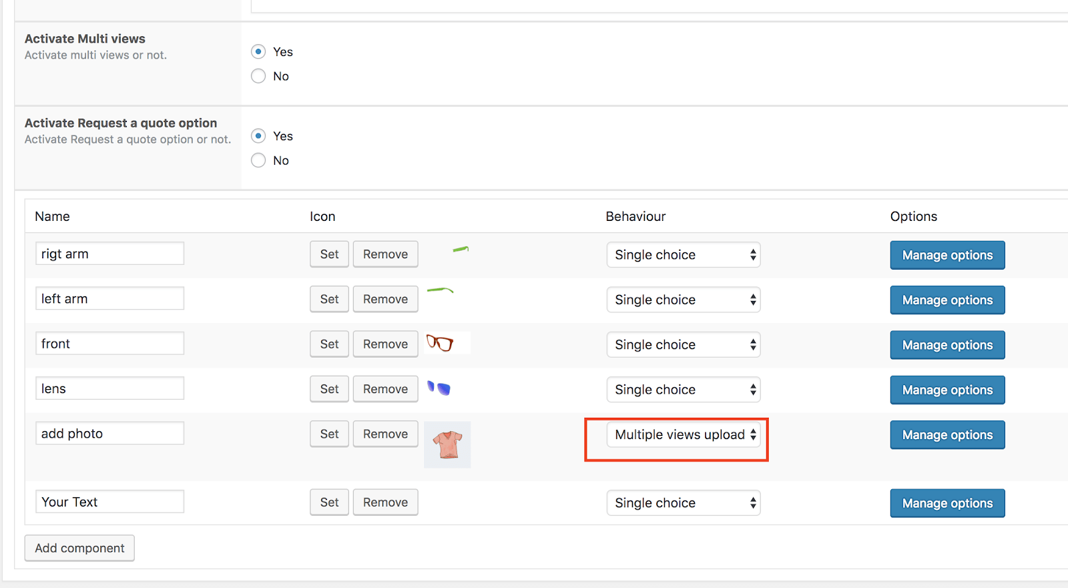Click Set icon button for add photo

(x=329, y=434)
